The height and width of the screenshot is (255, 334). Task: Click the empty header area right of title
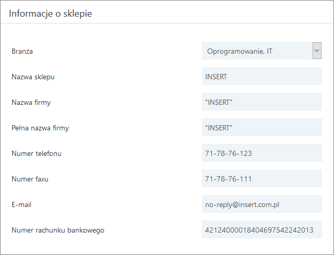pos(219,13)
